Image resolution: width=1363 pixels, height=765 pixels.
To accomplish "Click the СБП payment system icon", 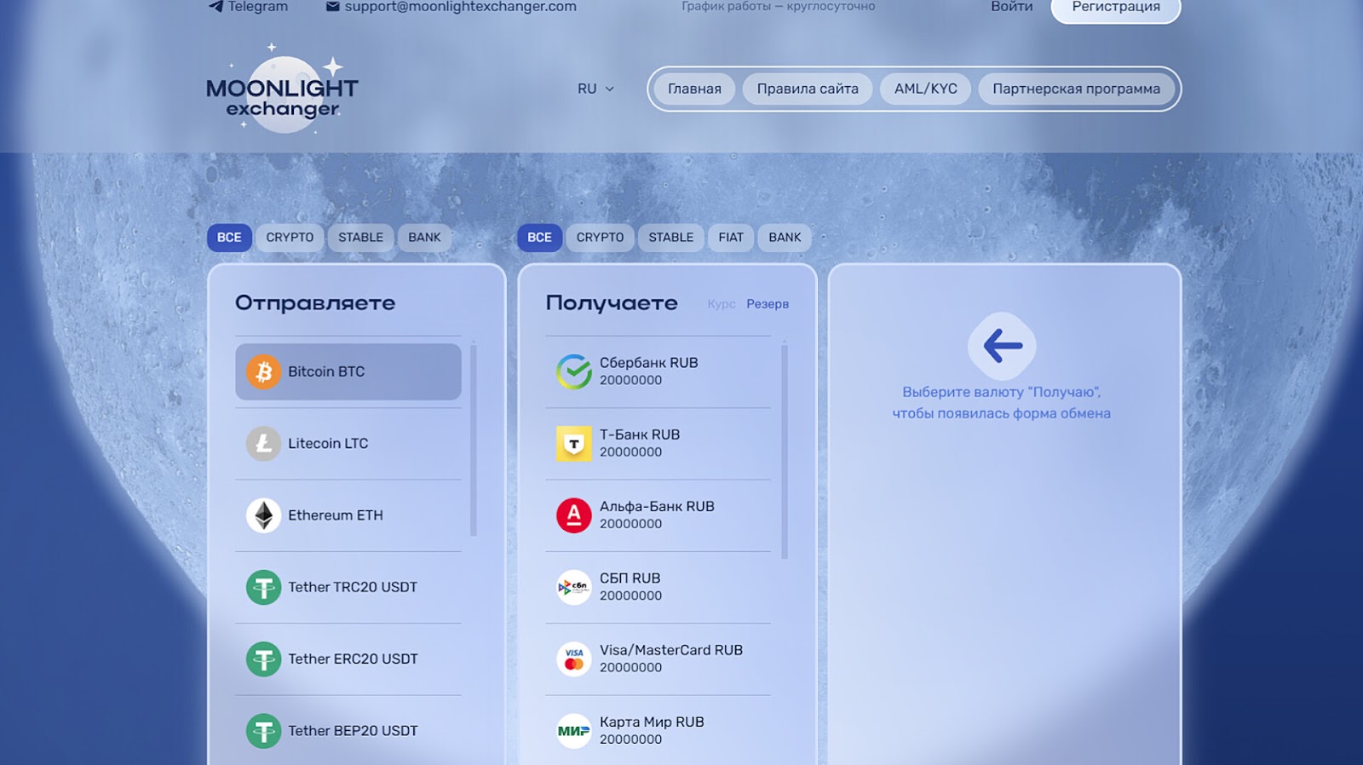I will coord(574,587).
